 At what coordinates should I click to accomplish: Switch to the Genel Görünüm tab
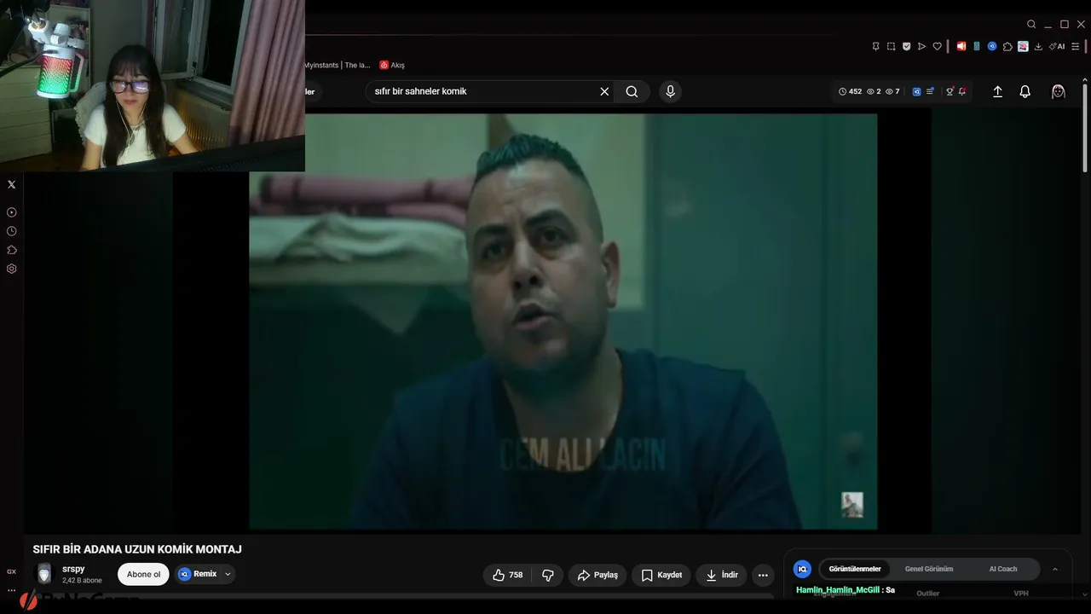coord(929,569)
